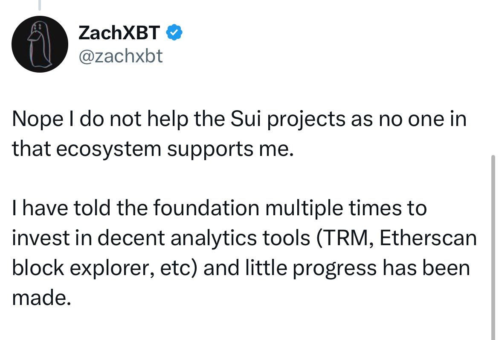This screenshot has height=340, width=499.
Task: Click the word "foundation" in second paragraph
Action: [x=206, y=208]
